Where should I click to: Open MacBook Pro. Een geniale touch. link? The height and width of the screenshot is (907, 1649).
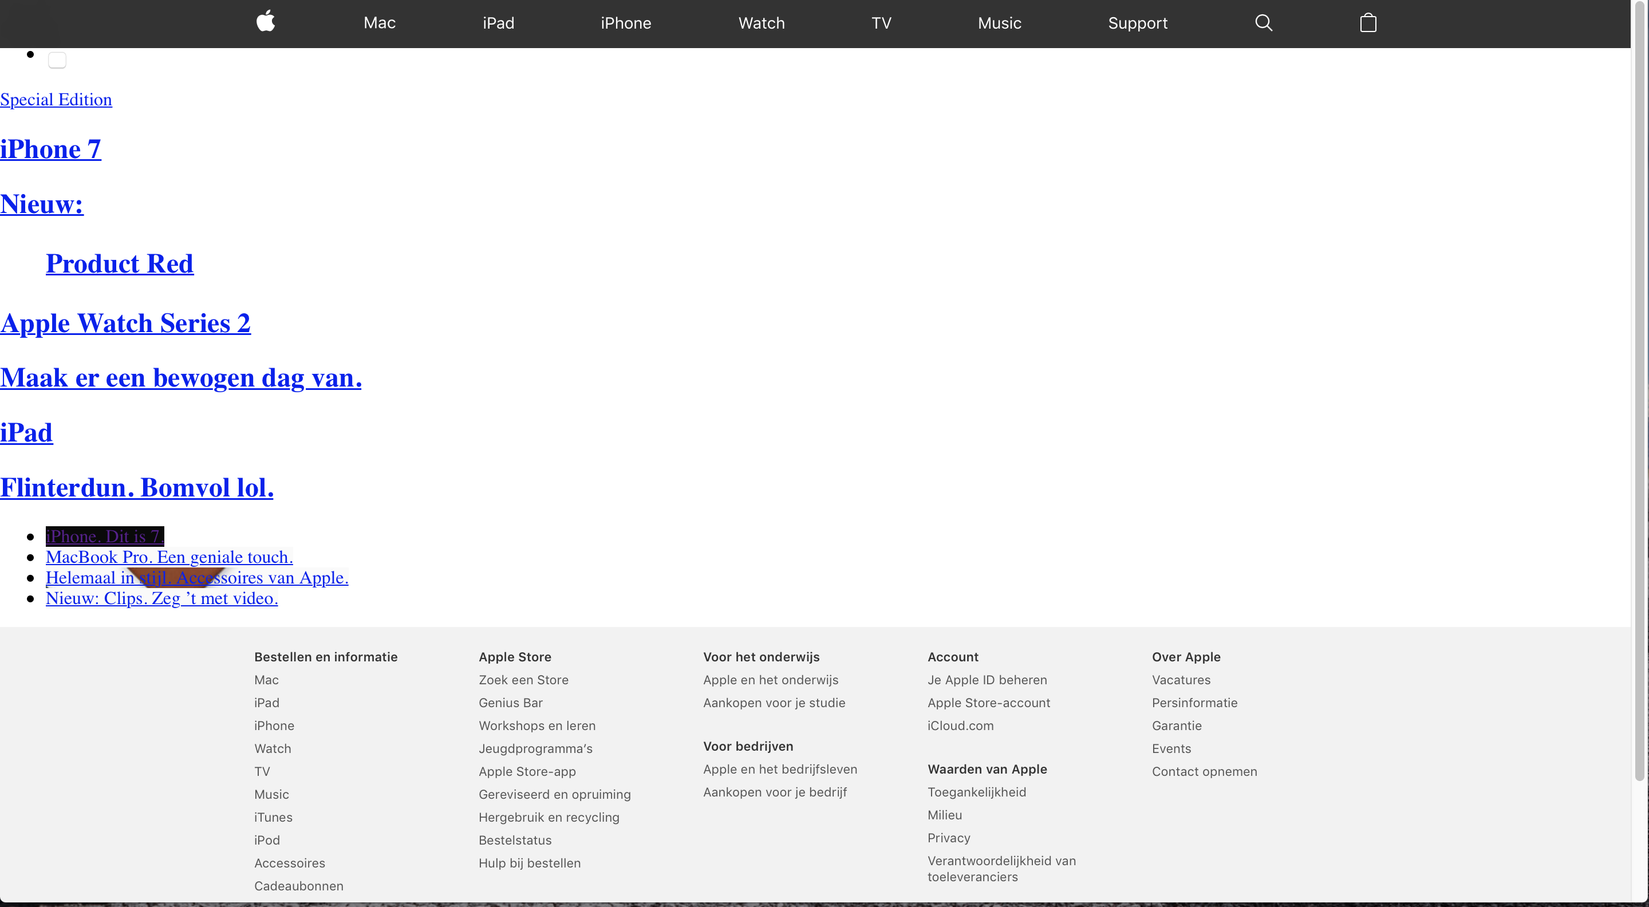coord(169,557)
